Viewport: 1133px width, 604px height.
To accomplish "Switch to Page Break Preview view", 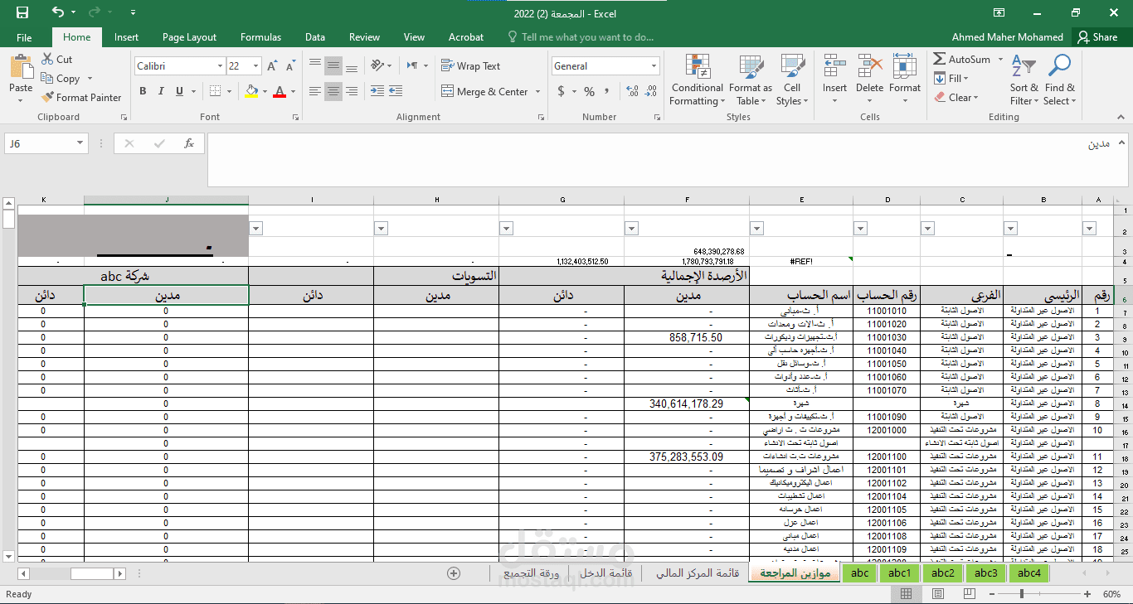I will [969, 594].
